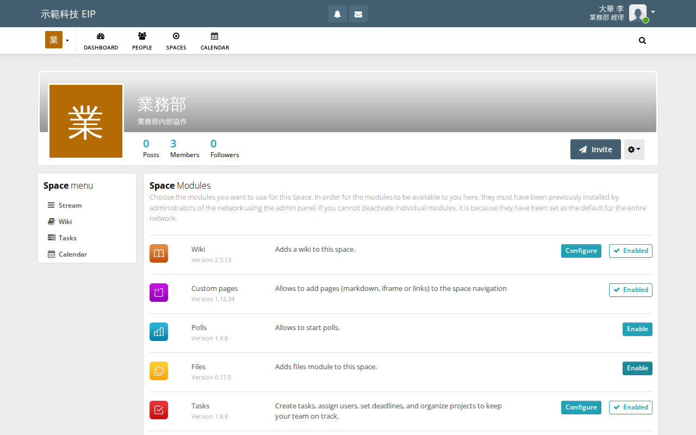Toggle the Tasks module Enabled button
The image size is (696, 435).
click(631, 407)
